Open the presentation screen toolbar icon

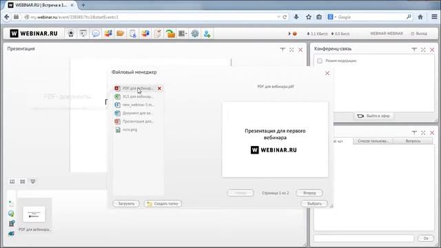click(83, 34)
